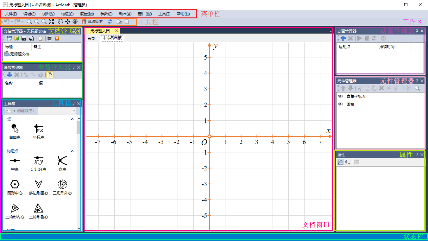Open the 度量(M) menu

(87, 14)
